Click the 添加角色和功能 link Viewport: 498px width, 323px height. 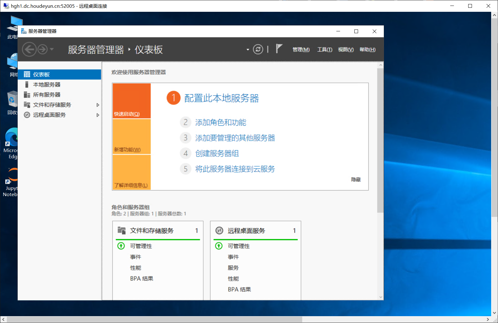tap(221, 123)
